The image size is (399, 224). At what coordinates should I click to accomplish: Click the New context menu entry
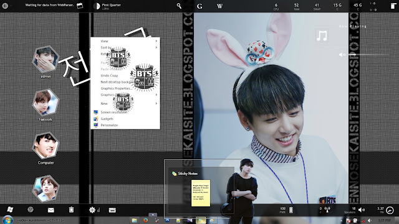(x=125, y=103)
